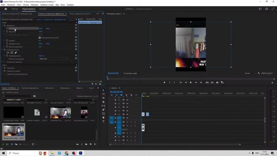This screenshot has width=277, height=156.
Task: Hide track V1 output with eye icon
Action: [x=127, y=118]
